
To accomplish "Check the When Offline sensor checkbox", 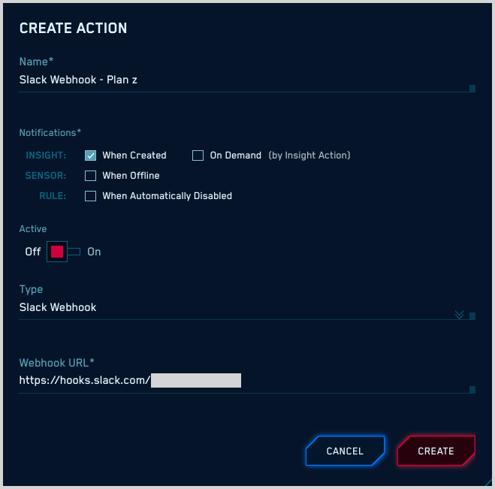I will coord(91,176).
